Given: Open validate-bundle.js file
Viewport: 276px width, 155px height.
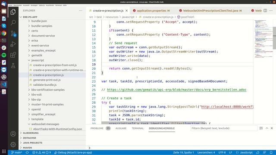Looking at the screenshot, I should (x=45, y=85).
